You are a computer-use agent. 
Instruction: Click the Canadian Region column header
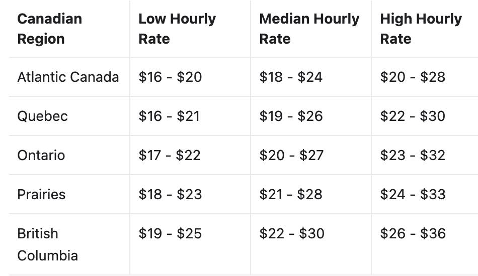coord(49,29)
